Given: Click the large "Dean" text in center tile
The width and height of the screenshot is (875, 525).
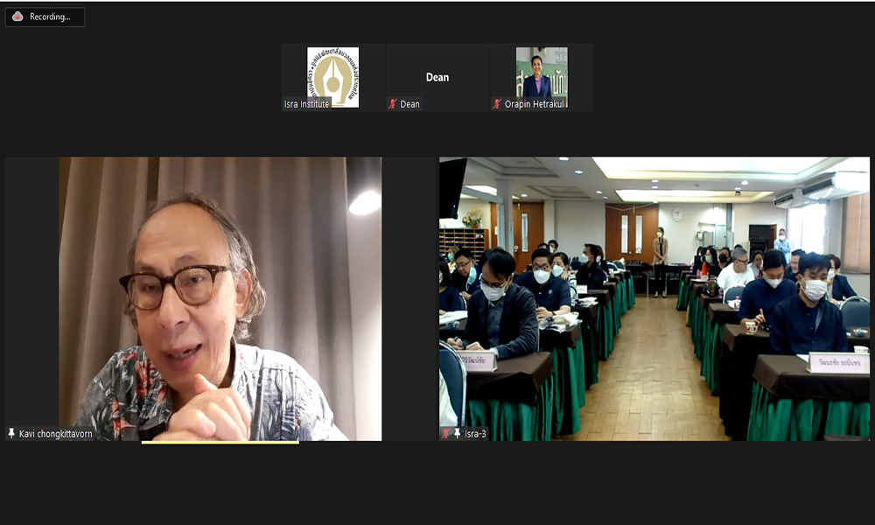Looking at the screenshot, I should click(437, 77).
